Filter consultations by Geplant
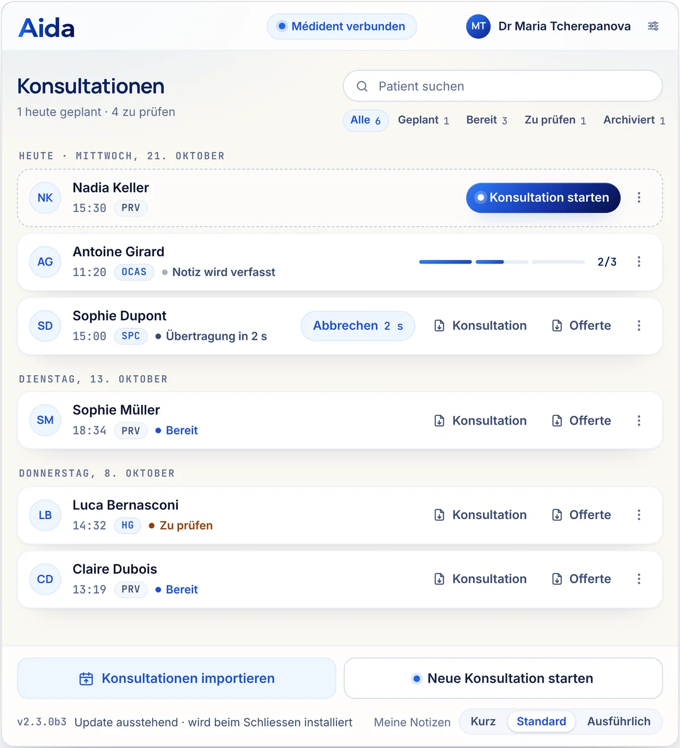The image size is (680, 748). coord(423,120)
